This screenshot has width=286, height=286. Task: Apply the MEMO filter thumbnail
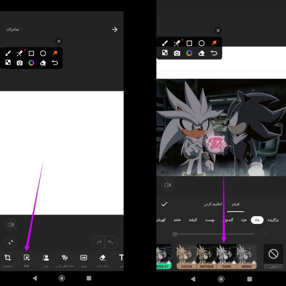pos(246,256)
